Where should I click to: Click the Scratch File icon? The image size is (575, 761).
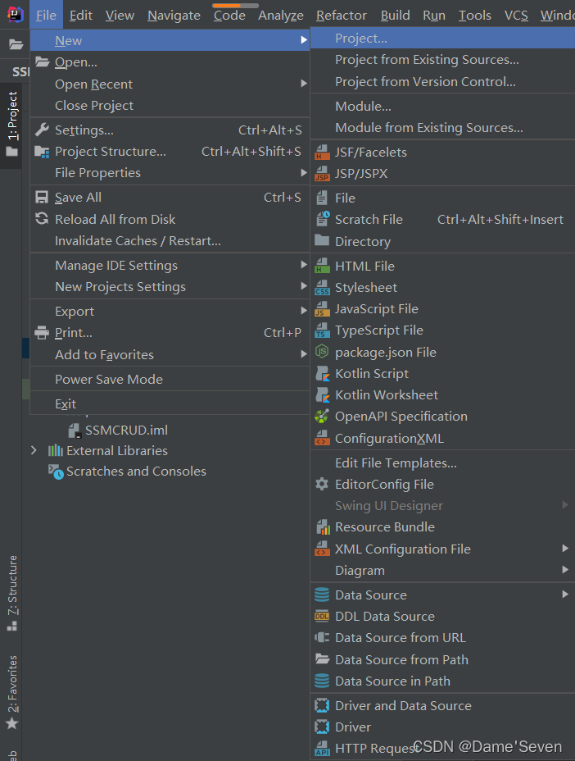323,219
